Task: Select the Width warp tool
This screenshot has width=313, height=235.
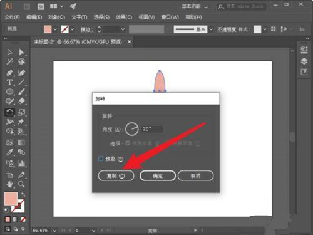Action: pyautogui.click(x=9, y=122)
